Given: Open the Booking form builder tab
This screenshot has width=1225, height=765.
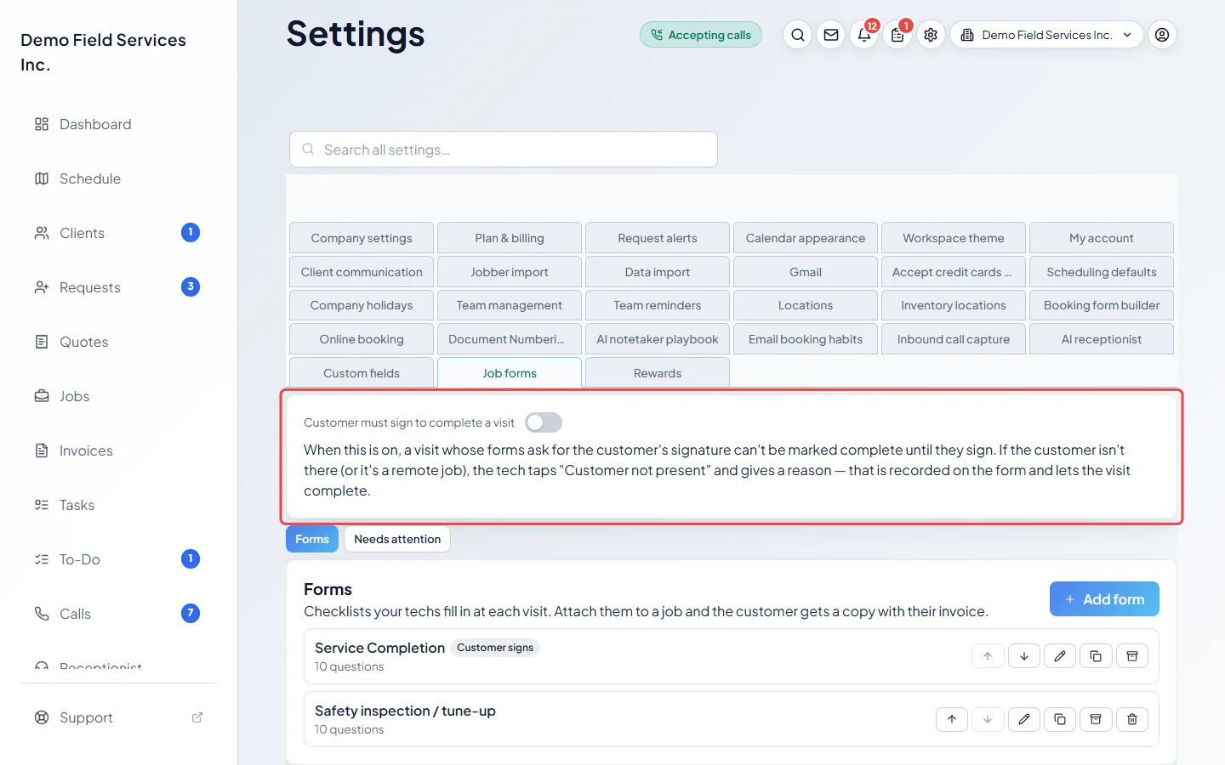Looking at the screenshot, I should pos(1102,305).
